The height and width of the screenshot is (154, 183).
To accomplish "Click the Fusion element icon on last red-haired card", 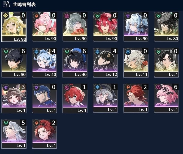I will point(36,123).
